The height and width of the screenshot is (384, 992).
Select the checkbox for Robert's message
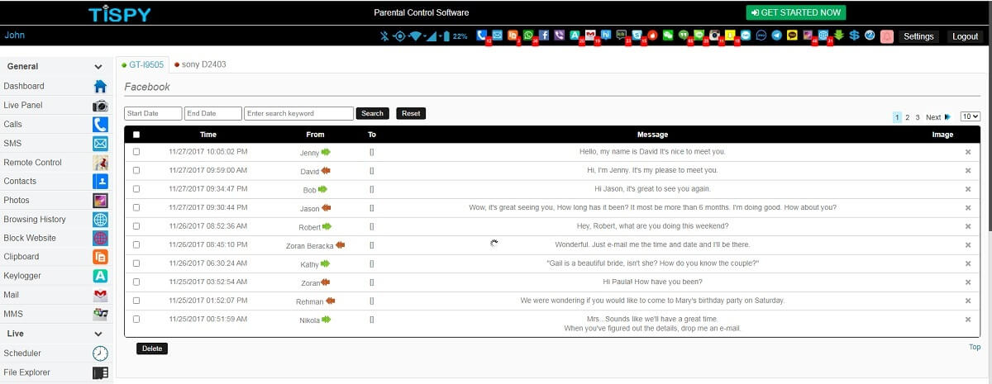136,226
